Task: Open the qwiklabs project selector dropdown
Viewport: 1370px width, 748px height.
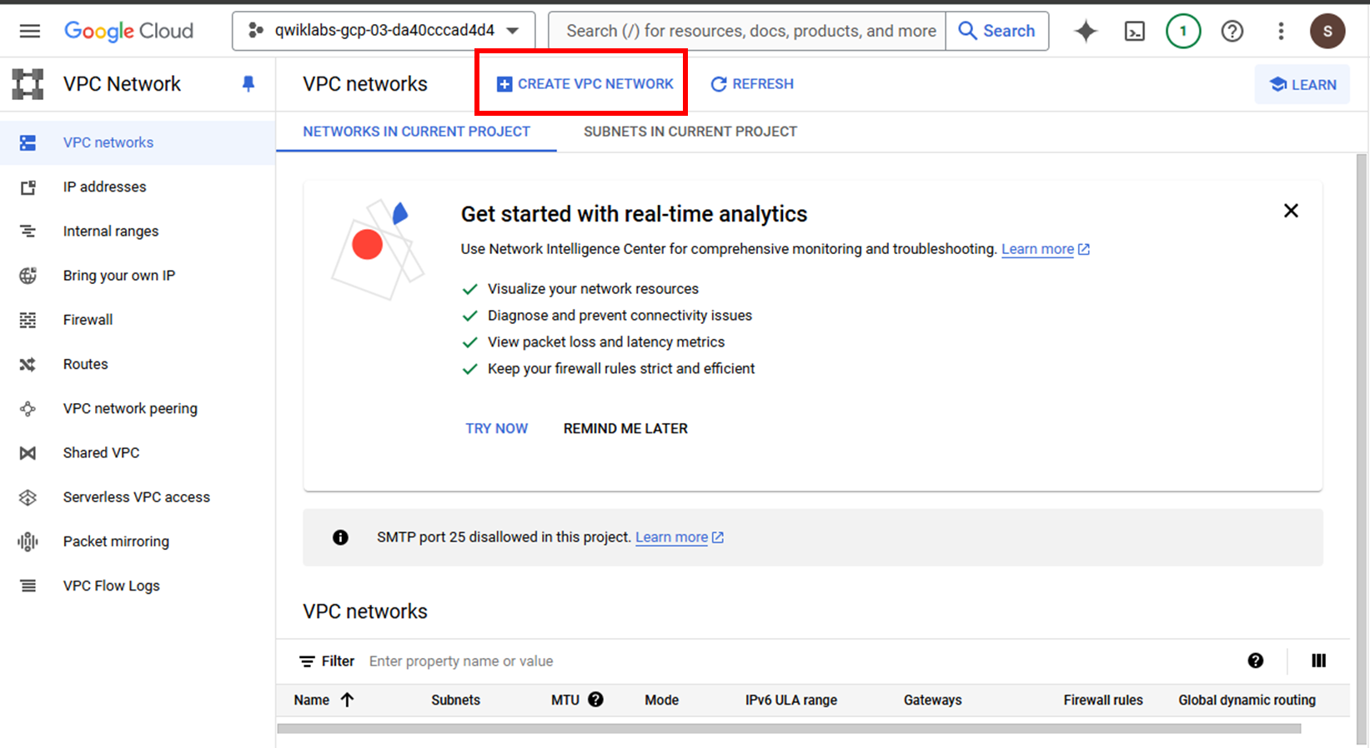Action: click(x=384, y=31)
